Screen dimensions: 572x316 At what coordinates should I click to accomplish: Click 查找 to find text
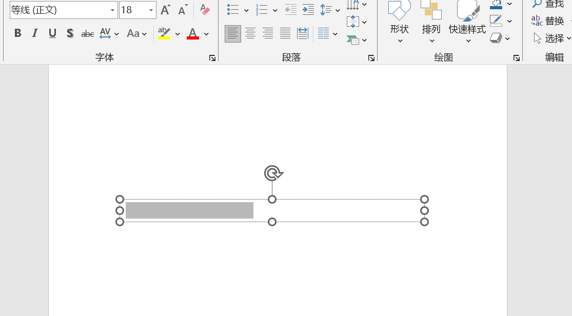pyautogui.click(x=548, y=4)
